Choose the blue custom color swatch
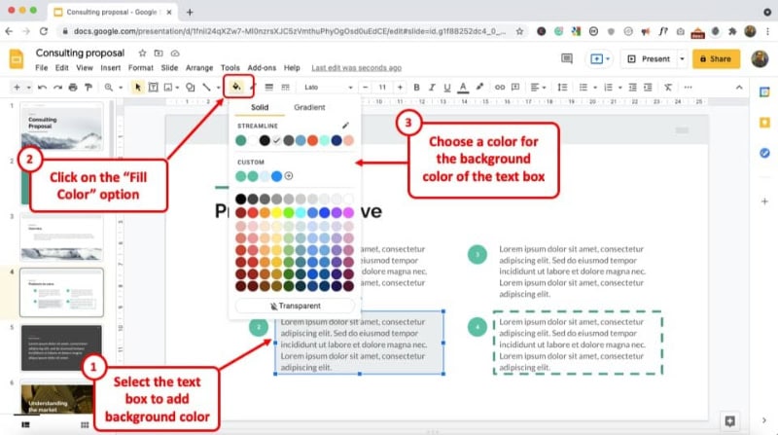Image resolution: width=778 pixels, height=435 pixels. click(x=277, y=176)
